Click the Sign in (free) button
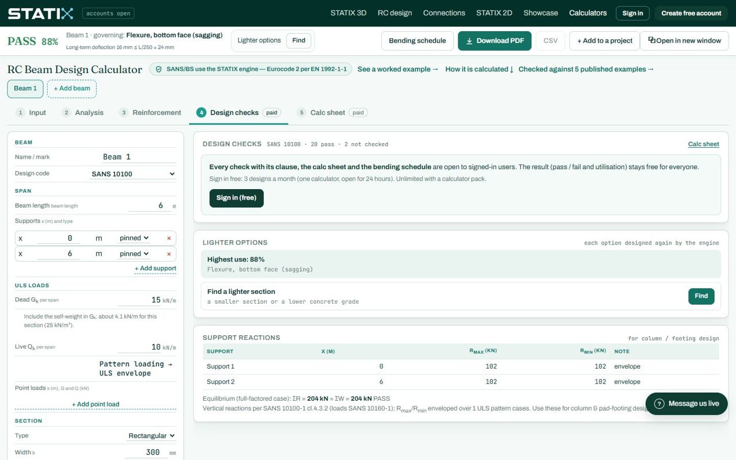Viewport: 736px width, 460px height. click(236, 198)
